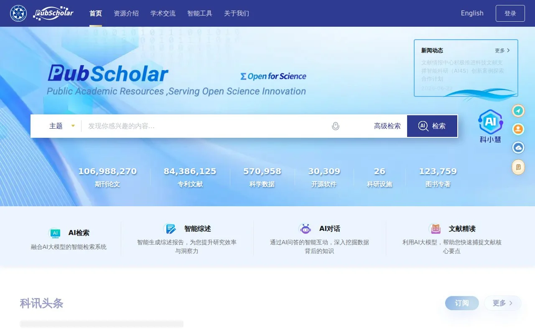Open 科研设施 statistic 26

point(380,177)
